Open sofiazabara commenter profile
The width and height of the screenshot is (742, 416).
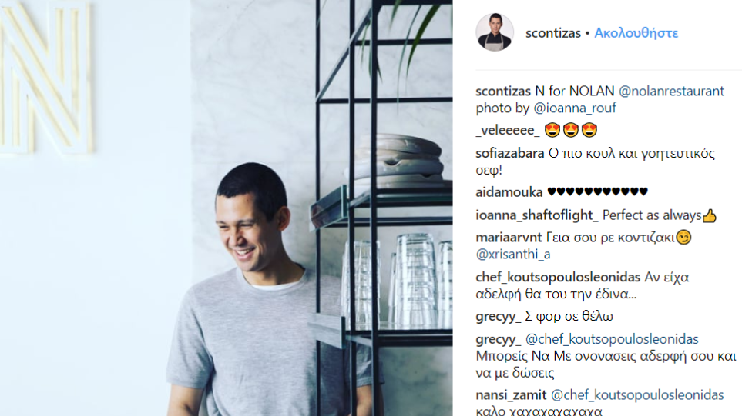click(x=509, y=154)
